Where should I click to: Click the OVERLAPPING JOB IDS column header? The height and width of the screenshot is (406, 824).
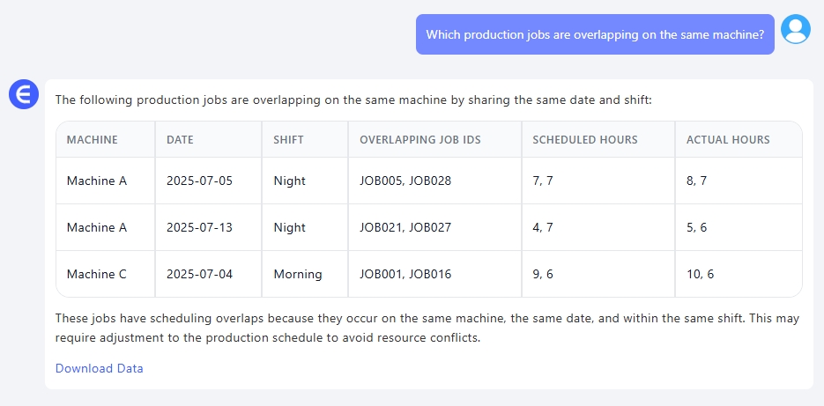pos(419,140)
